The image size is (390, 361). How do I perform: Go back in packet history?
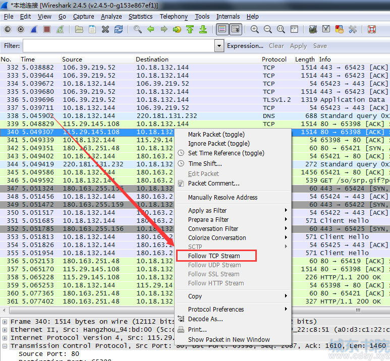[151, 29]
